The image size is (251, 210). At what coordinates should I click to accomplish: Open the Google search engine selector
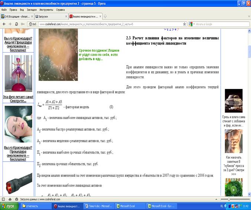pos(192,24)
